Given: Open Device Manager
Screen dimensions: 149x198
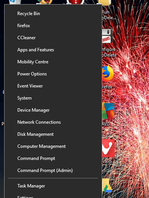Looking at the screenshot, I should 53,110.
